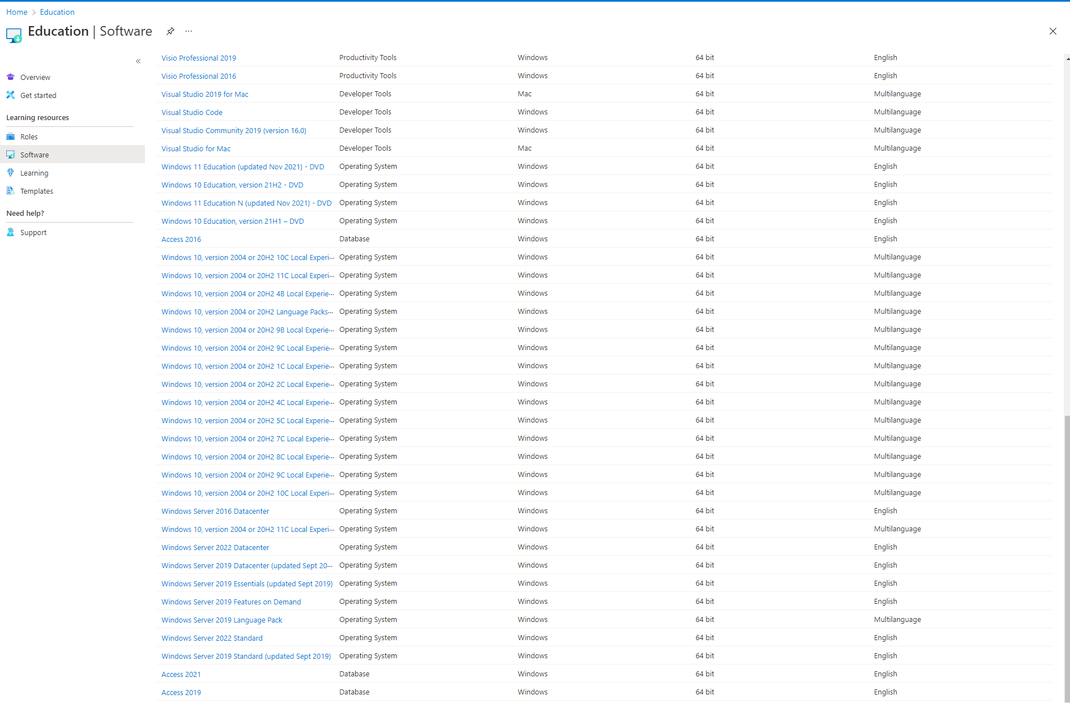Image resolution: width=1070 pixels, height=703 pixels.
Task: Click Windows 11 Education N DVD link
Action: pos(246,203)
